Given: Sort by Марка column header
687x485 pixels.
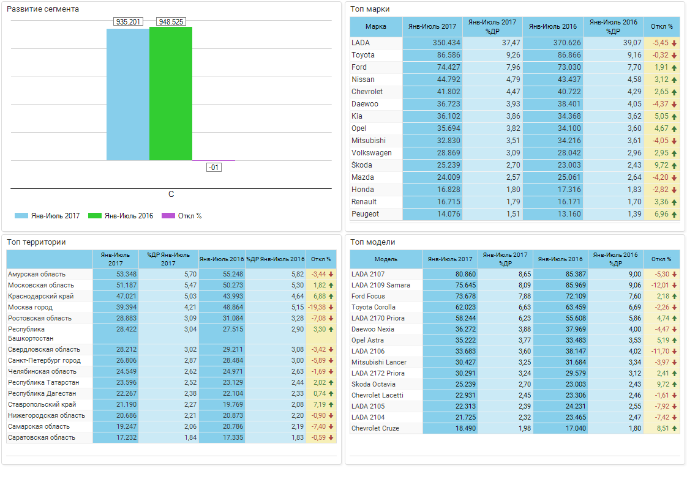Looking at the screenshot, I should 375,27.
